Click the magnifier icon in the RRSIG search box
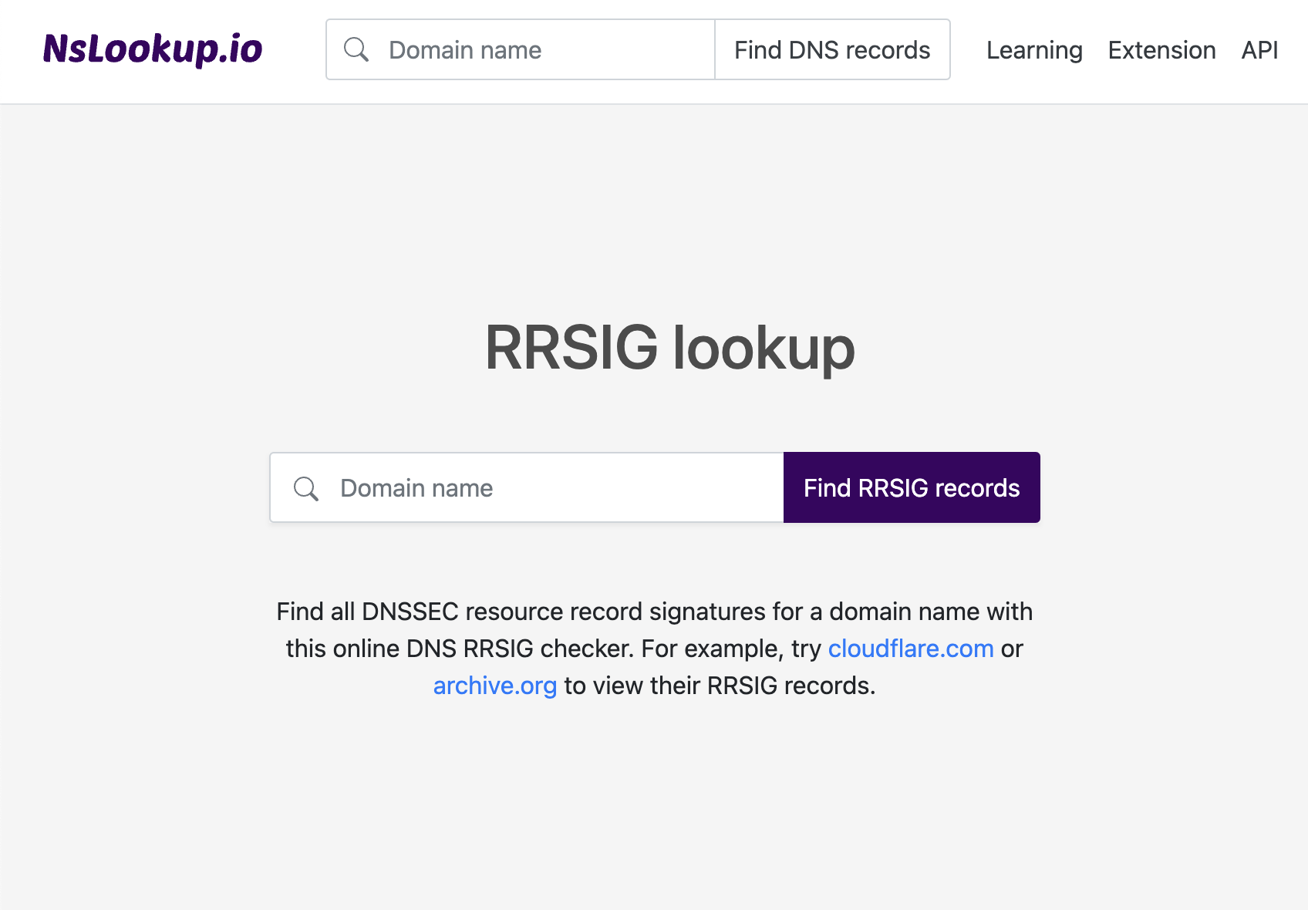 coord(306,488)
